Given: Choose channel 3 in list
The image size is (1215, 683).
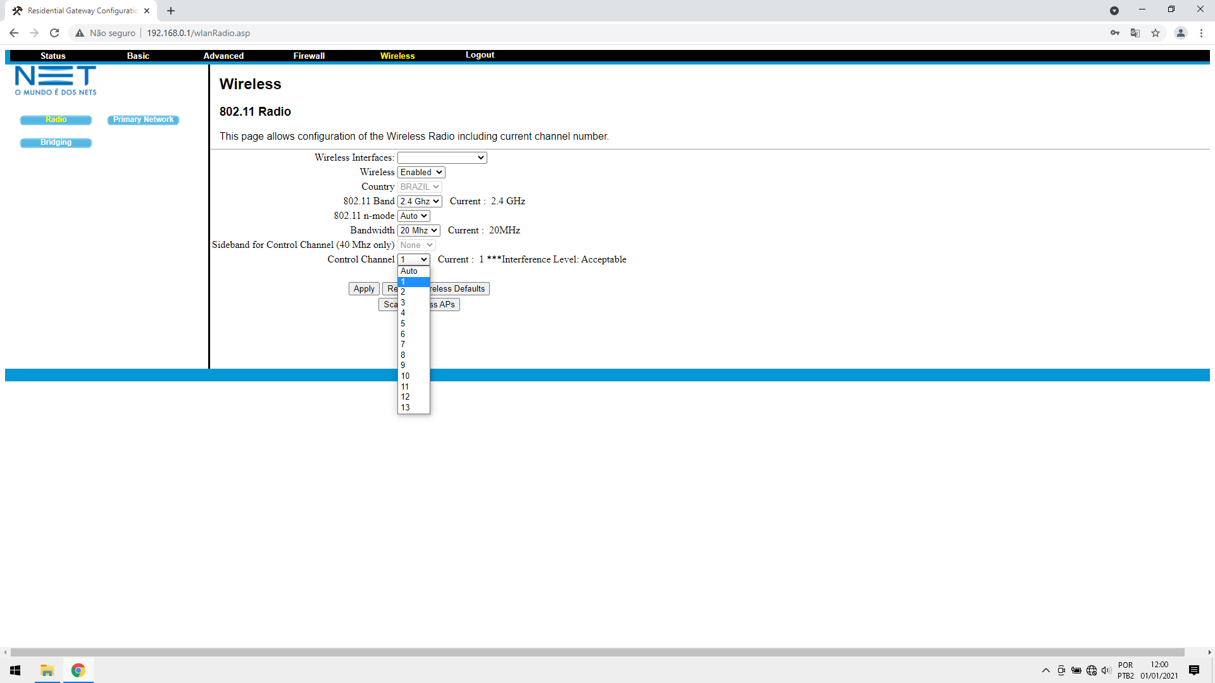Looking at the screenshot, I should coord(414,302).
